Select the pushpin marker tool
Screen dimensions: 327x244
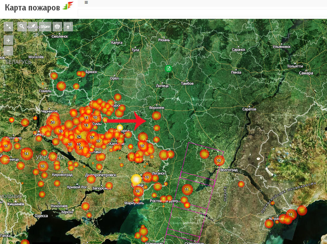[33, 27]
